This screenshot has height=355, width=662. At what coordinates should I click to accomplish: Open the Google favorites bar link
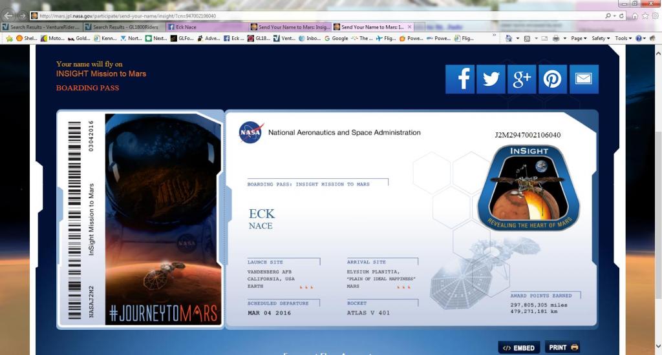[x=336, y=38]
